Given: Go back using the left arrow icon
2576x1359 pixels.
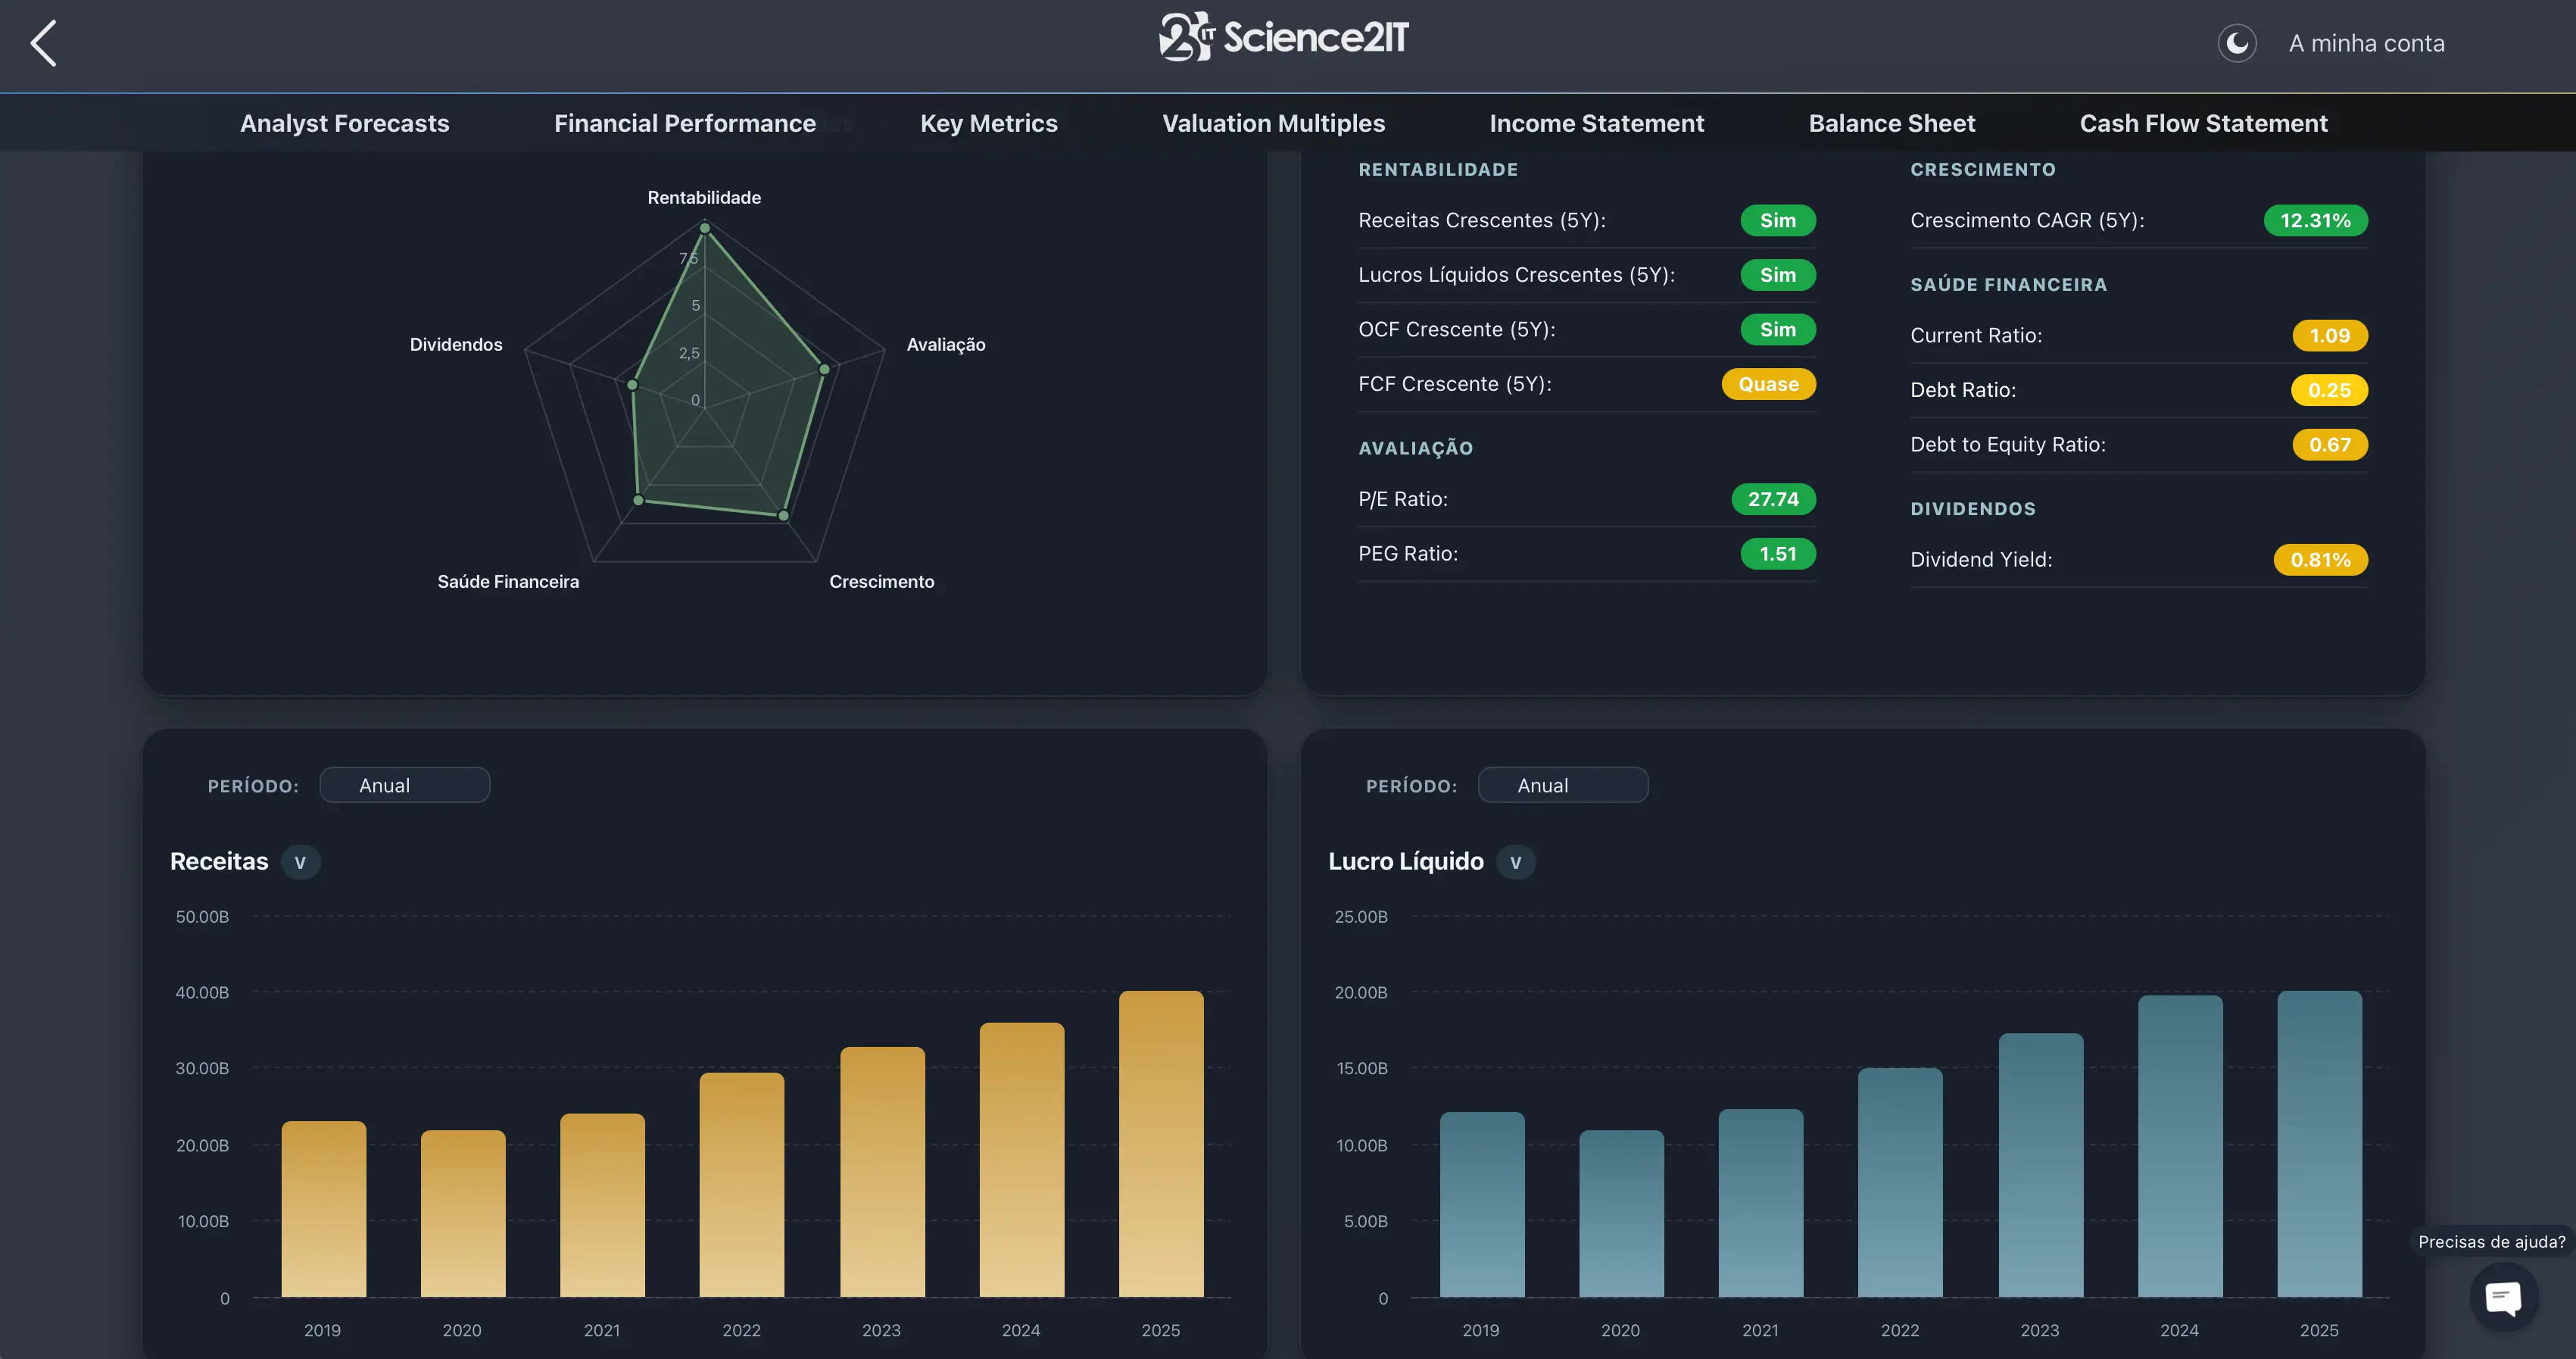Looking at the screenshot, I should [x=43, y=44].
